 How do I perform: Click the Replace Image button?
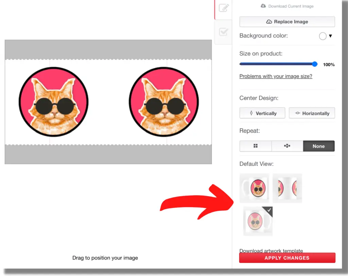pos(287,22)
